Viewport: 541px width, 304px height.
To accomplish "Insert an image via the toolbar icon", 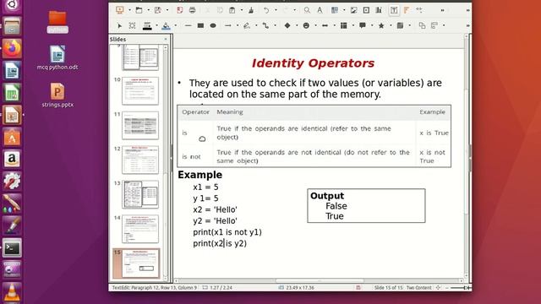I will tap(353, 10).
